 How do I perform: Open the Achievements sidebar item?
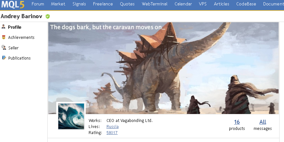click(x=21, y=37)
